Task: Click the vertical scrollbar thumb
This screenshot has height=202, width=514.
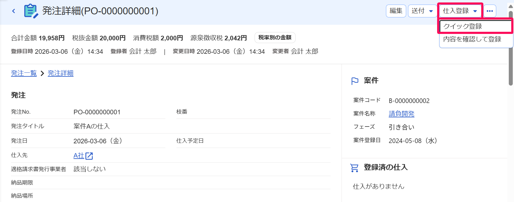Action: point(511,48)
